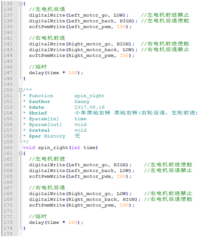Click the spin_right function name in its declaration
This screenshot has height=237, width=221.
click(53, 148)
